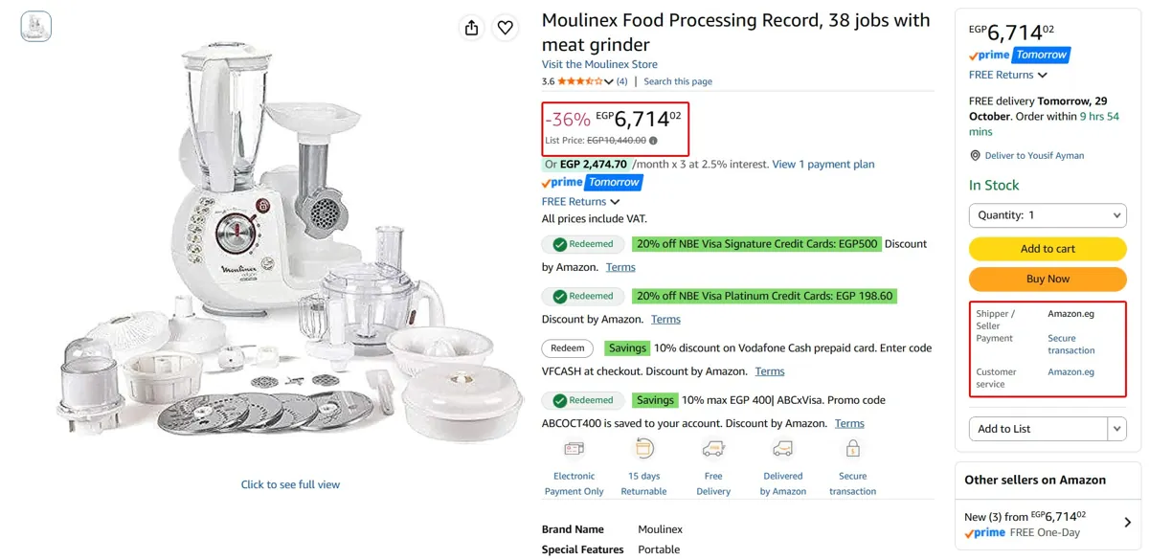The height and width of the screenshot is (560, 1149).
Task: Open other sellers New (3) offers arrow
Action: [1127, 523]
